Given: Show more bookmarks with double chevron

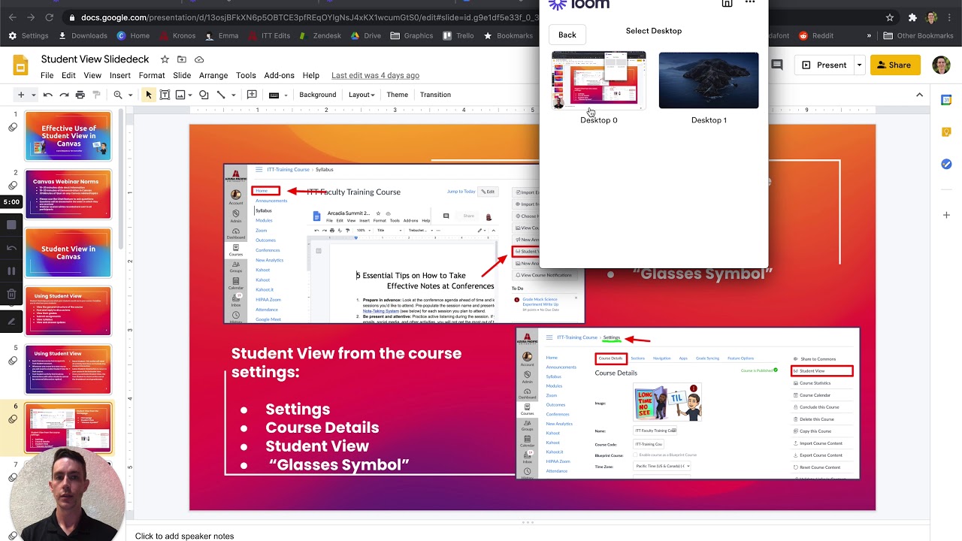Looking at the screenshot, I should click(870, 35).
